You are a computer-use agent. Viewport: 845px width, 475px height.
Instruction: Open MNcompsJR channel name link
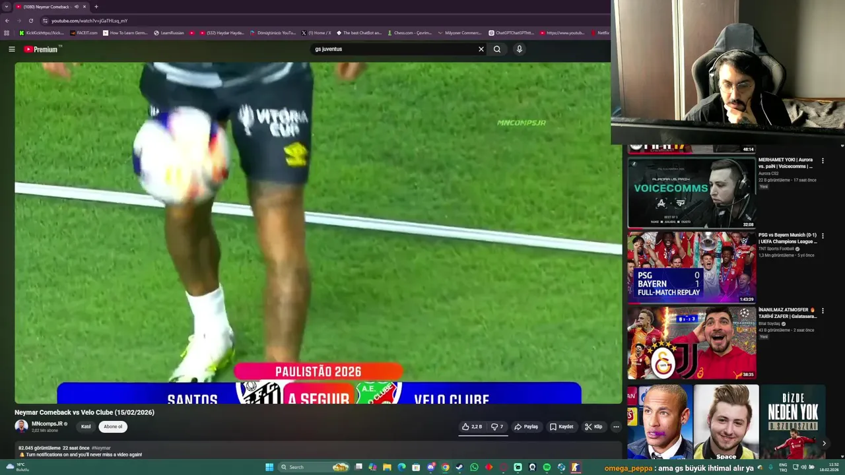click(x=47, y=424)
